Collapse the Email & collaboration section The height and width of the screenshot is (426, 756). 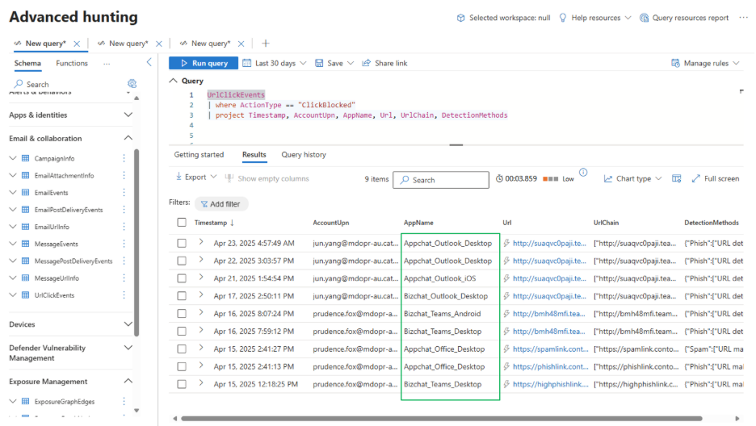tap(128, 138)
